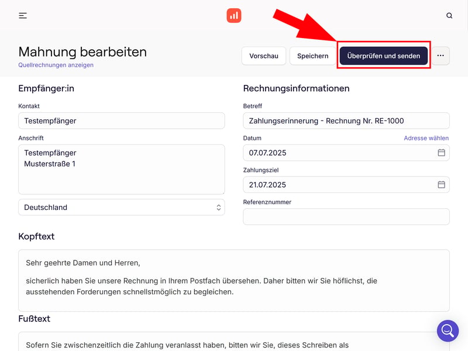The image size is (468, 351).
Task: Expand the Deutschland country dropdown
Action: [122, 207]
